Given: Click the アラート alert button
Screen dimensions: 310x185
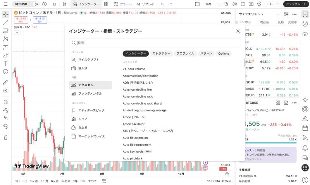Looking at the screenshot, I should (123, 4).
